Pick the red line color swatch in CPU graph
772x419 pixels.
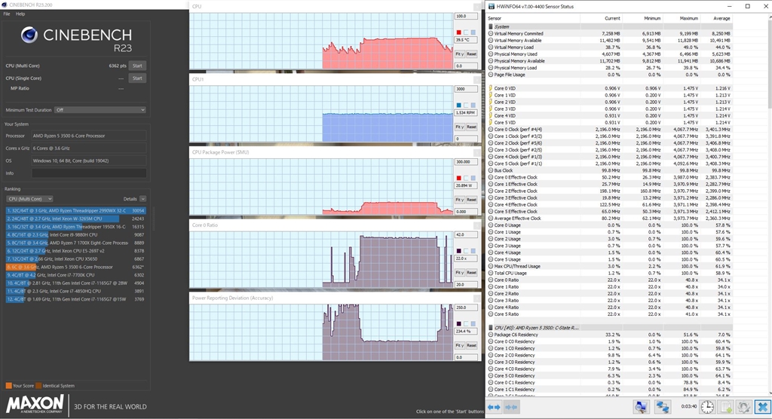coord(459,32)
